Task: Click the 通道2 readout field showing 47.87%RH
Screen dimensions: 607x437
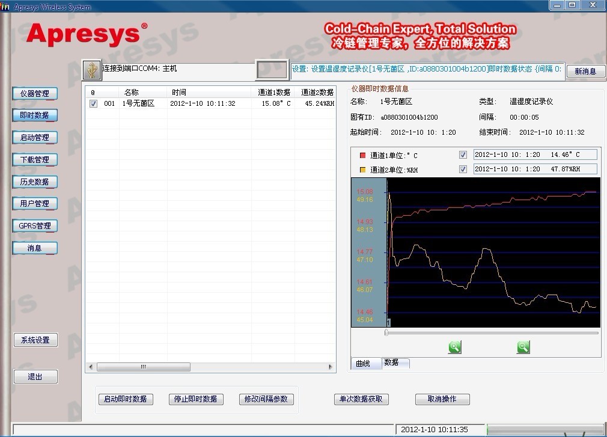Action: tap(535, 169)
